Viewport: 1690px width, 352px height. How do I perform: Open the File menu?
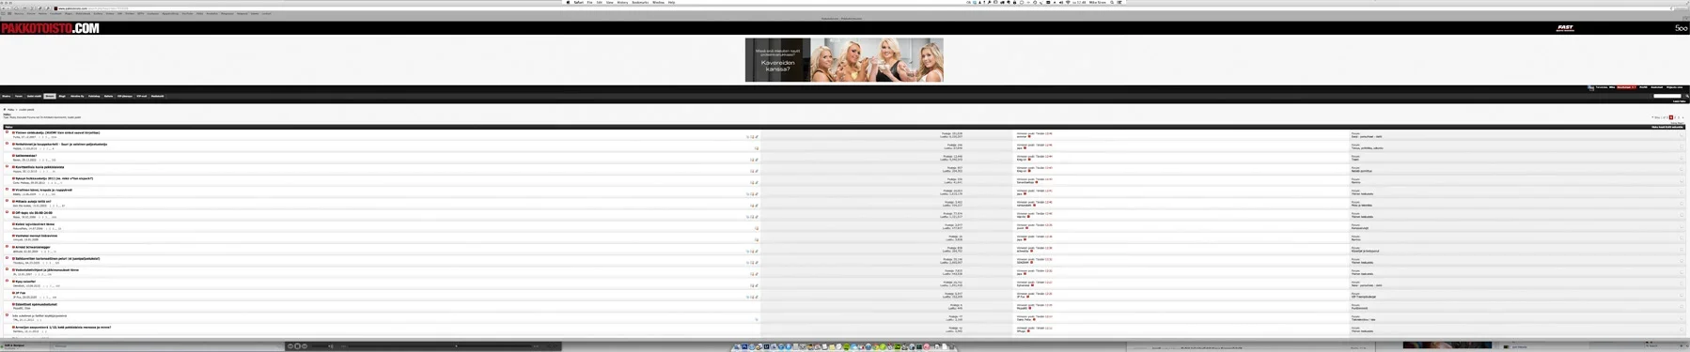point(589,2)
